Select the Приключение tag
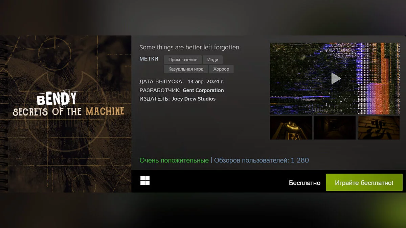The image size is (406, 228). point(183,60)
